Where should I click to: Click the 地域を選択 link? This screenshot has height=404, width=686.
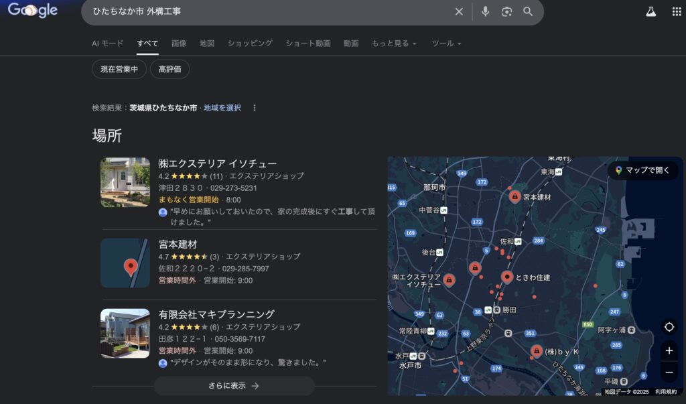tap(222, 108)
